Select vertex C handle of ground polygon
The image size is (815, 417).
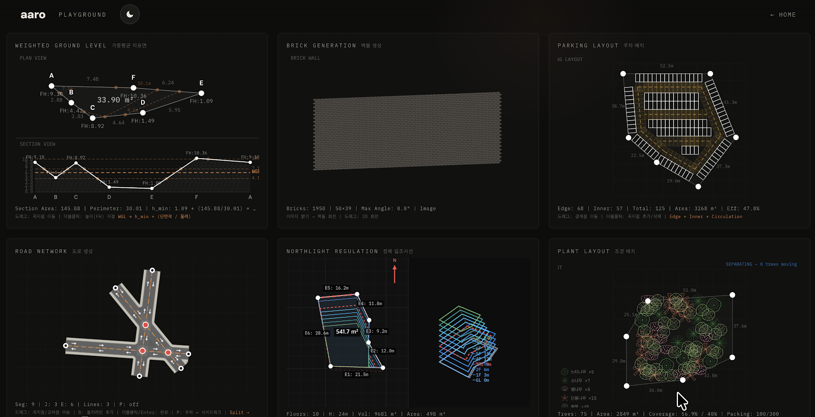point(93,118)
